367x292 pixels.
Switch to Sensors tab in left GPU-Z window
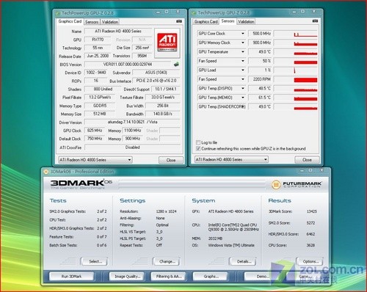click(x=92, y=22)
